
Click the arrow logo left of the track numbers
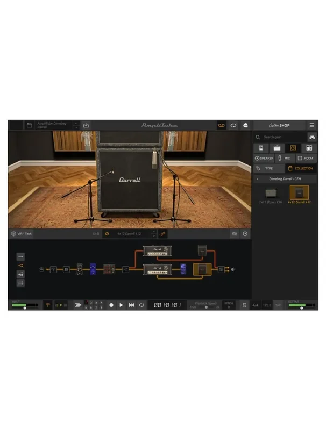(78, 305)
